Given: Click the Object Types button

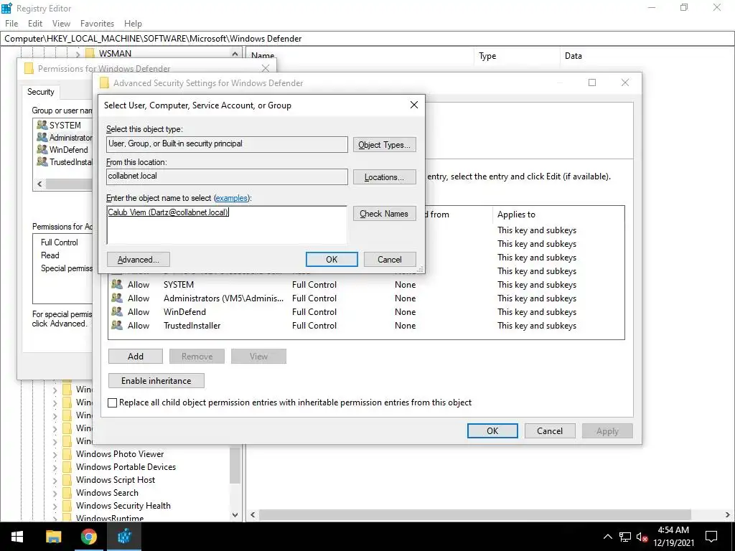Looking at the screenshot, I should tap(385, 145).
